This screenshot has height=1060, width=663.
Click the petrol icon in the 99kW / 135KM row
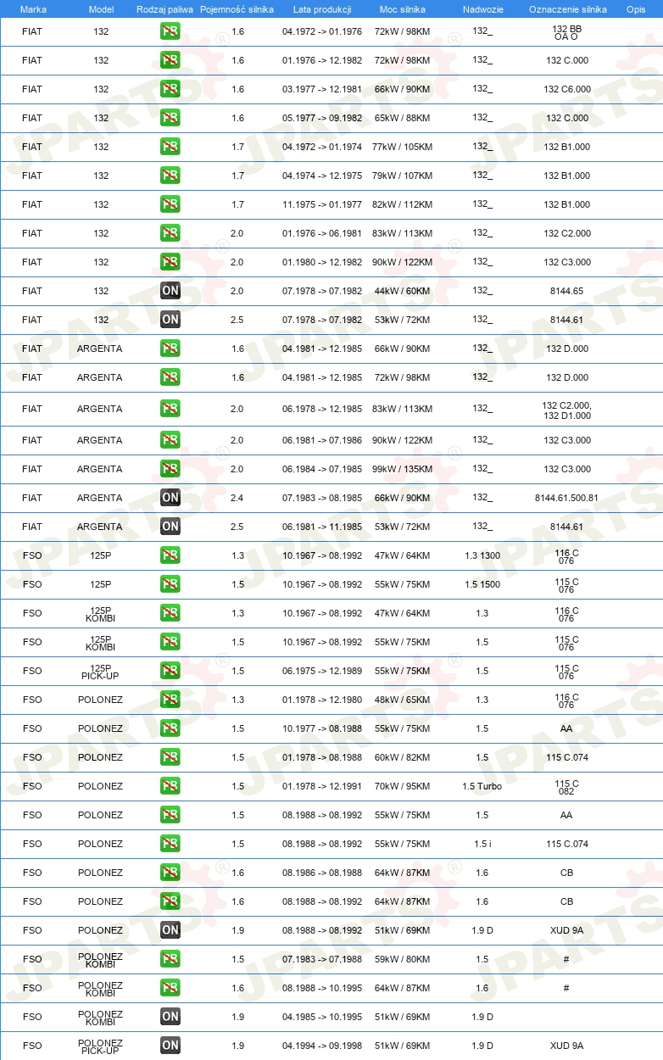point(170,469)
